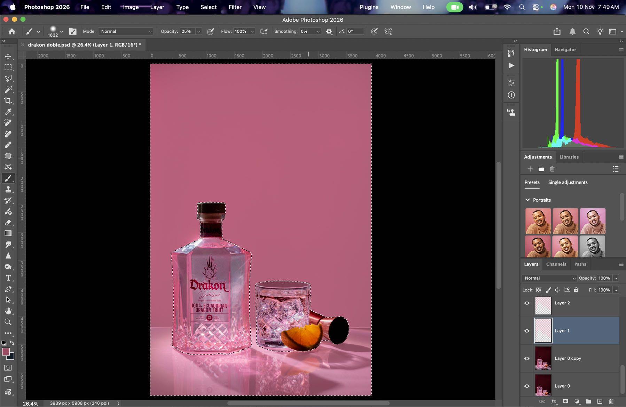Hide Layer 1 using eye icon
Screen dimensions: 626x407
click(x=527, y=331)
